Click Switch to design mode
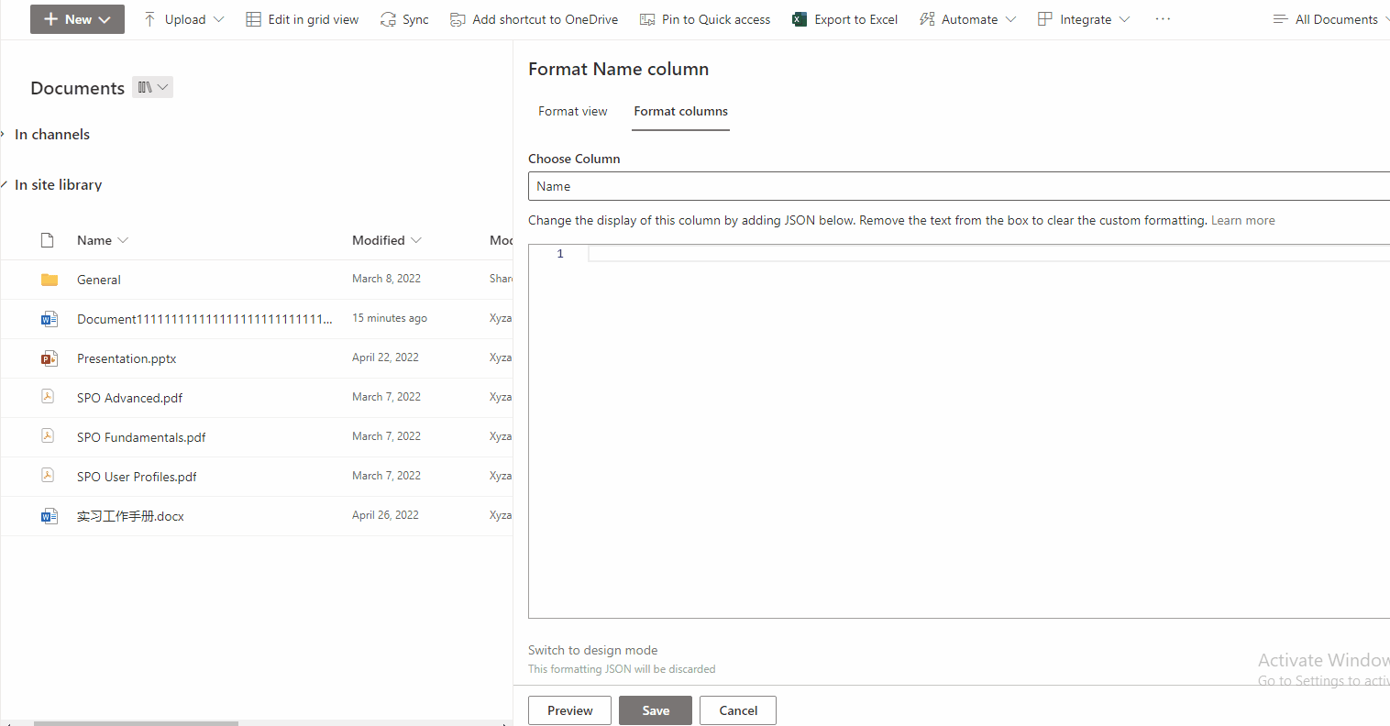The image size is (1390, 726). (x=592, y=650)
